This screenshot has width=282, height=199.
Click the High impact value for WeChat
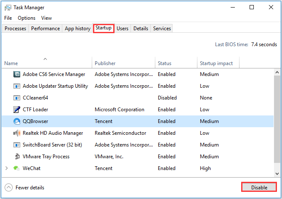pos(205,168)
